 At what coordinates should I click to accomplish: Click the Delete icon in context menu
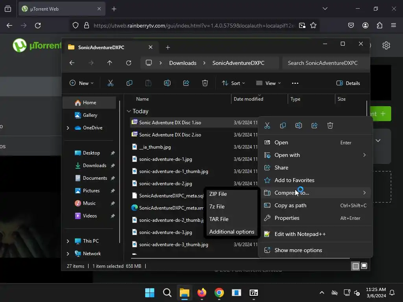pos(330,125)
